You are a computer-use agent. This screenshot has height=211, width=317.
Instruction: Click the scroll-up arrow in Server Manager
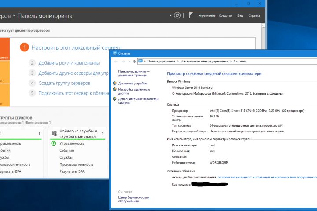coord(263,25)
